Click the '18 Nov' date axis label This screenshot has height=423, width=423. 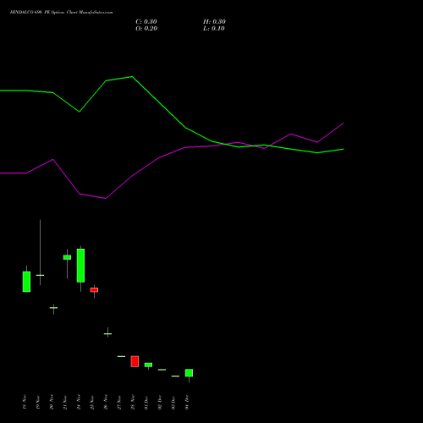pos(25,402)
